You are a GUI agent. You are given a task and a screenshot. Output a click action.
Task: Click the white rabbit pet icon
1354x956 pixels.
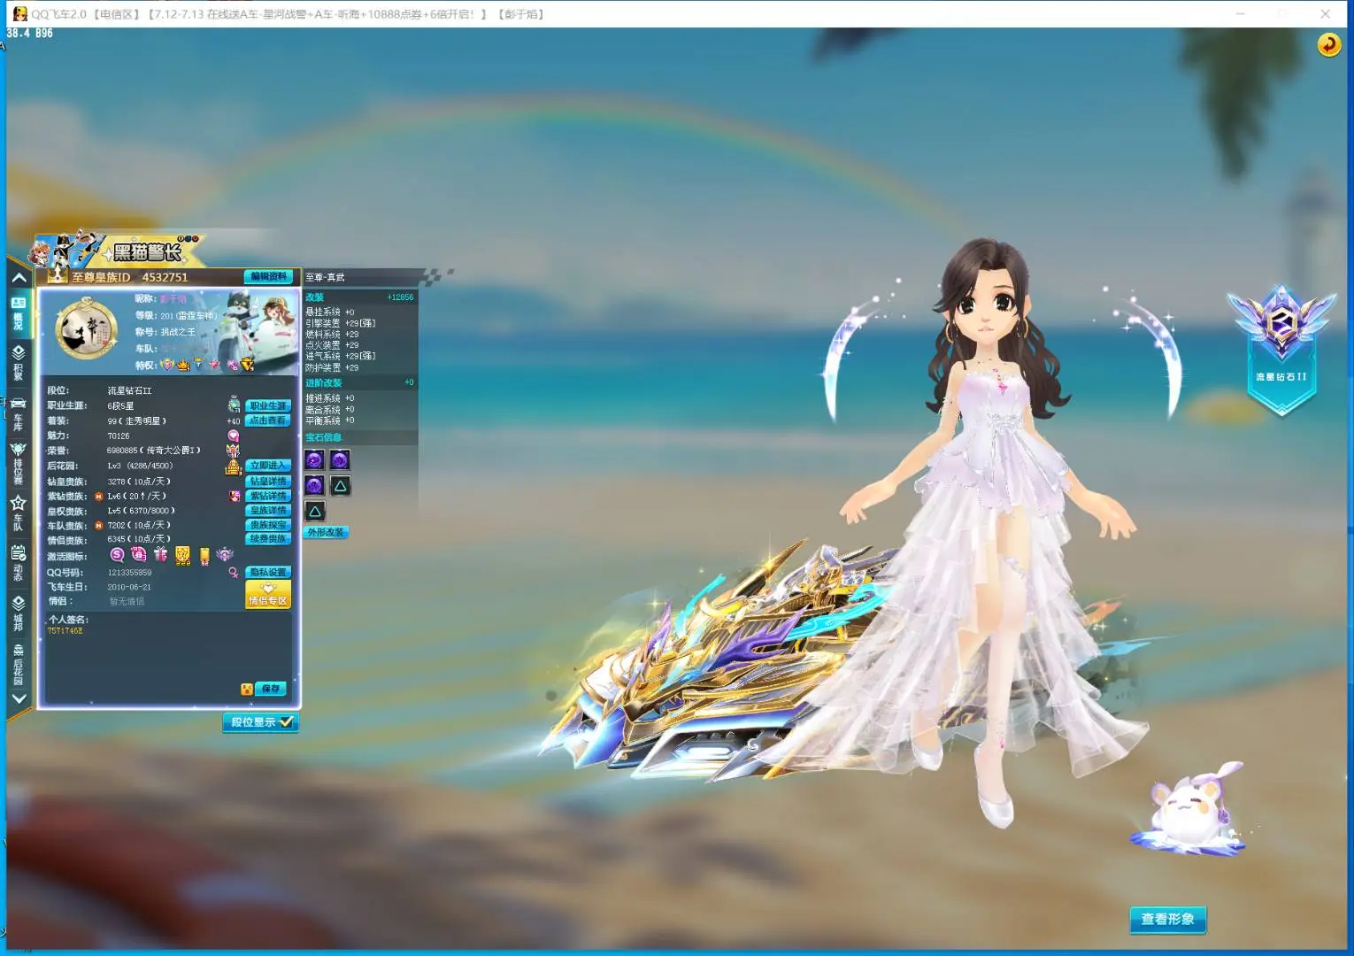[1189, 809]
